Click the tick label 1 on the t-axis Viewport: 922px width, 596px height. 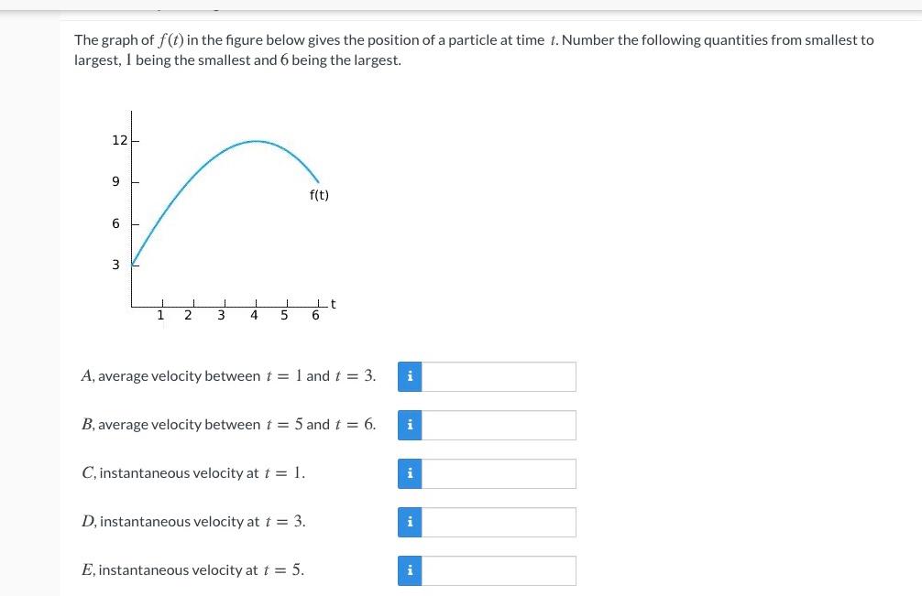tap(161, 314)
